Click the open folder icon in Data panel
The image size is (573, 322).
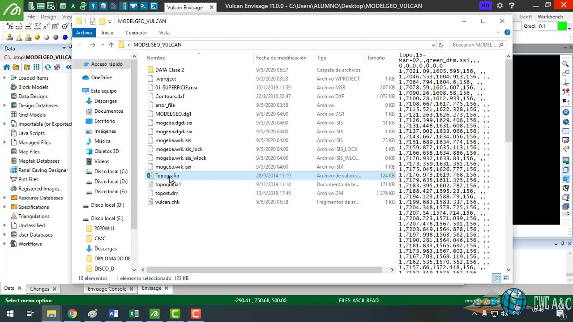(16, 67)
